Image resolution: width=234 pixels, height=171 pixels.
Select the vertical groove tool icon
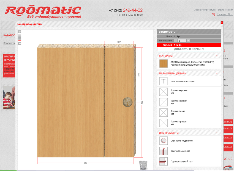(x=164, y=151)
